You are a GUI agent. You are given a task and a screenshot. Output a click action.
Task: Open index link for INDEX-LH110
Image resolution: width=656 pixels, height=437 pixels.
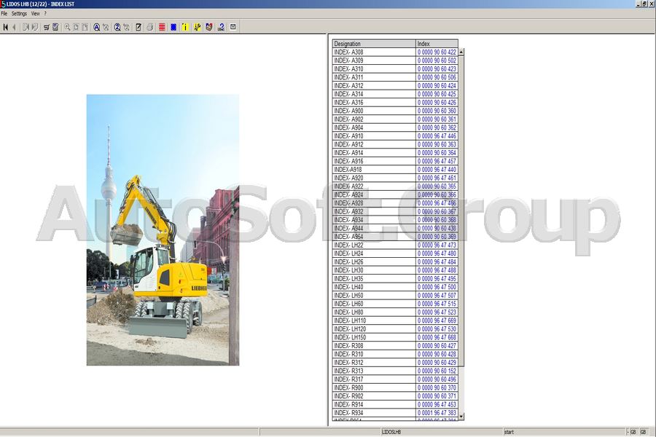coord(435,321)
